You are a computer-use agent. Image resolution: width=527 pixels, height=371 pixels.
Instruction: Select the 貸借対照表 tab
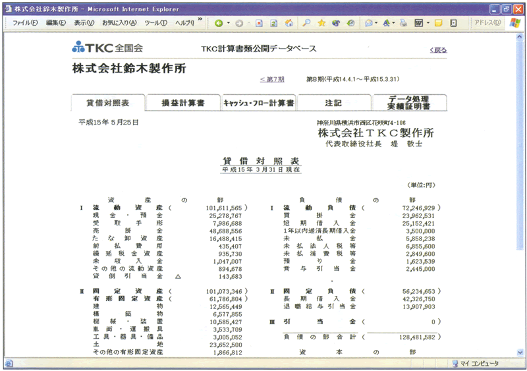[x=108, y=103]
